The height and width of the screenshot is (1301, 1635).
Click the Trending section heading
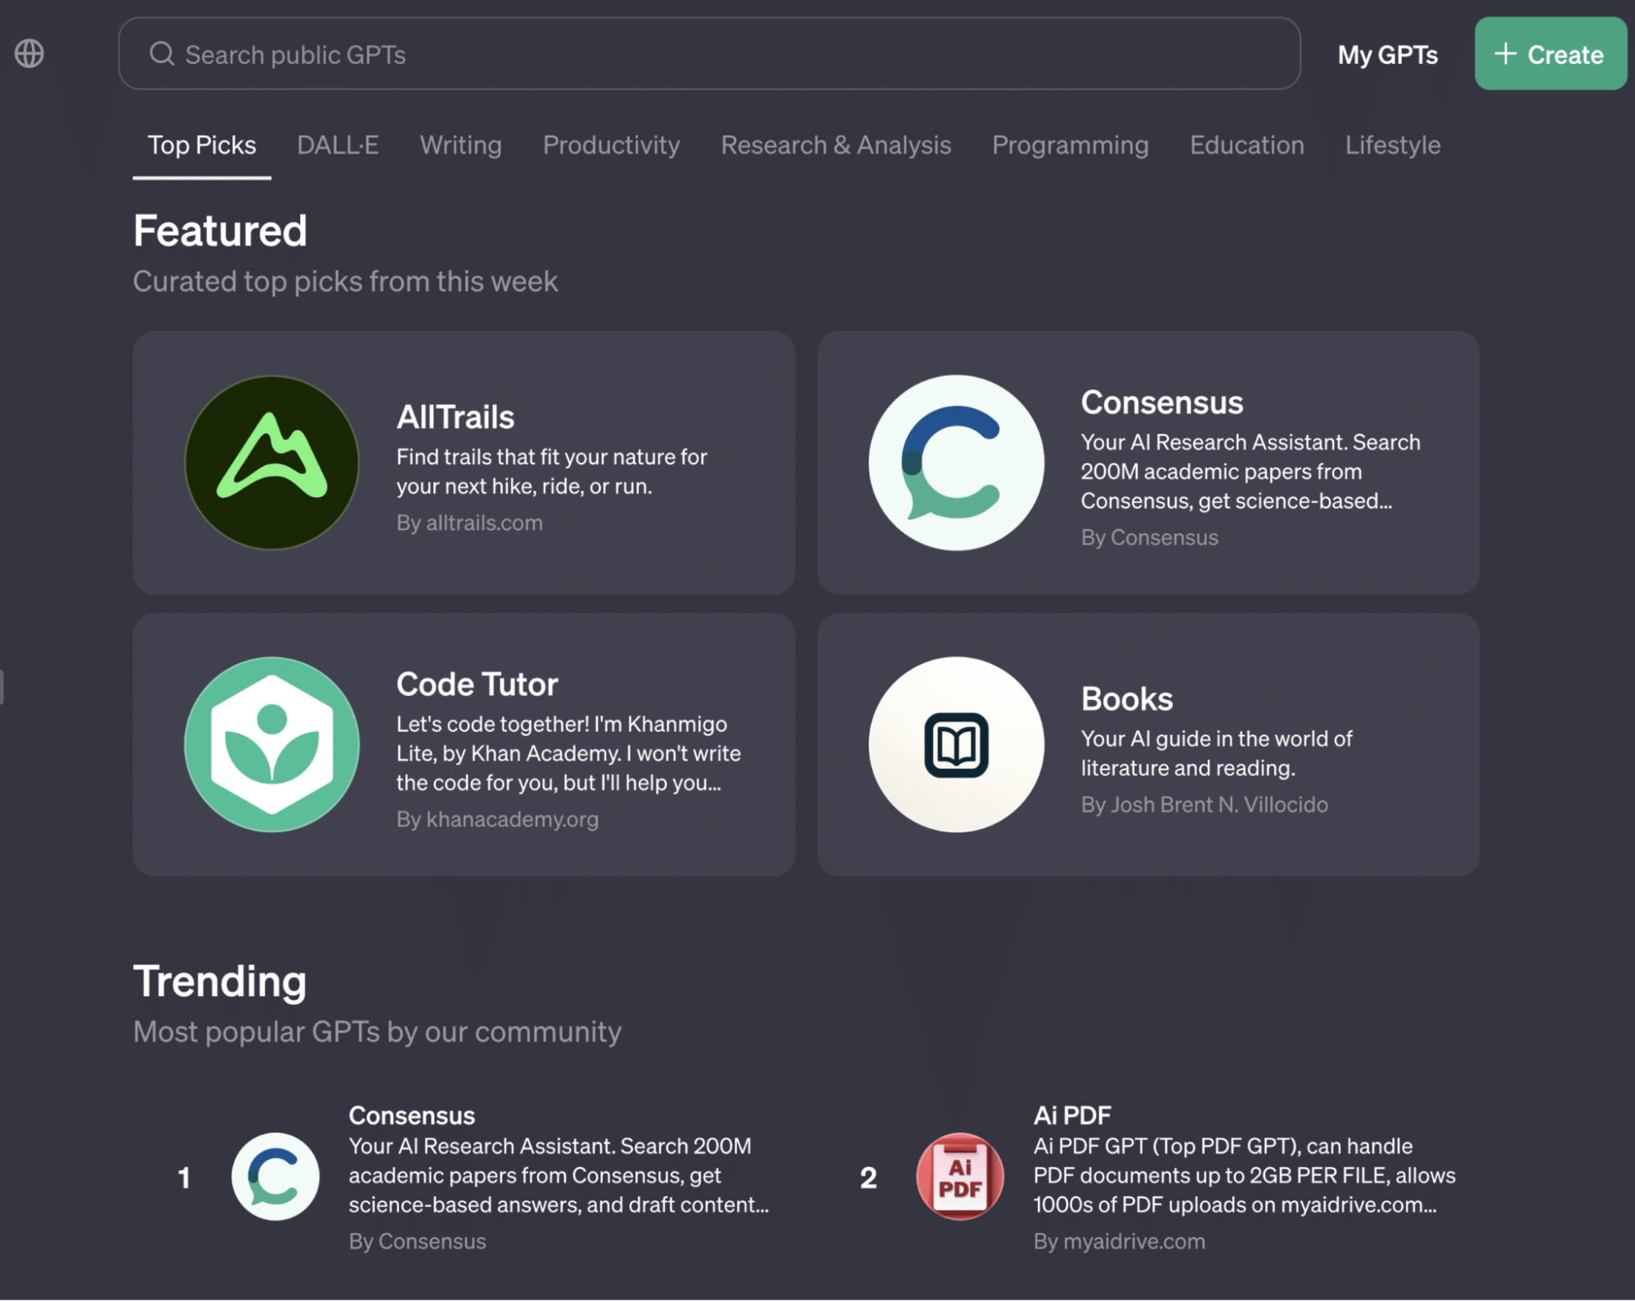[x=220, y=981]
